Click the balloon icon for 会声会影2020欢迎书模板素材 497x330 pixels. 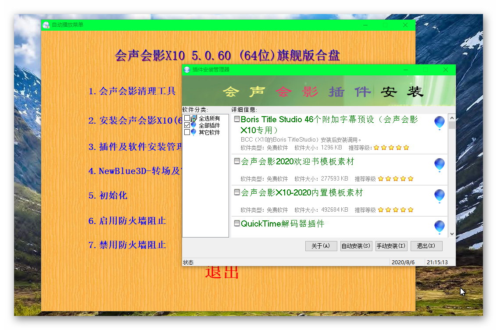(x=439, y=165)
